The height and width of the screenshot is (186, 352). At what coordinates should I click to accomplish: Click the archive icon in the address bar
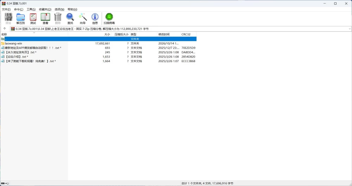tap(13, 29)
